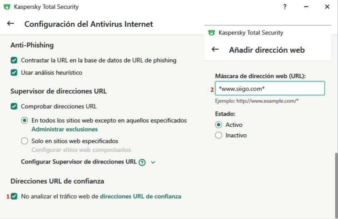Viewport: 338px width, 219px height.
Task: Click the Añadir dirección web title
Action: click(x=267, y=50)
